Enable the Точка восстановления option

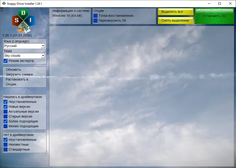(95, 16)
